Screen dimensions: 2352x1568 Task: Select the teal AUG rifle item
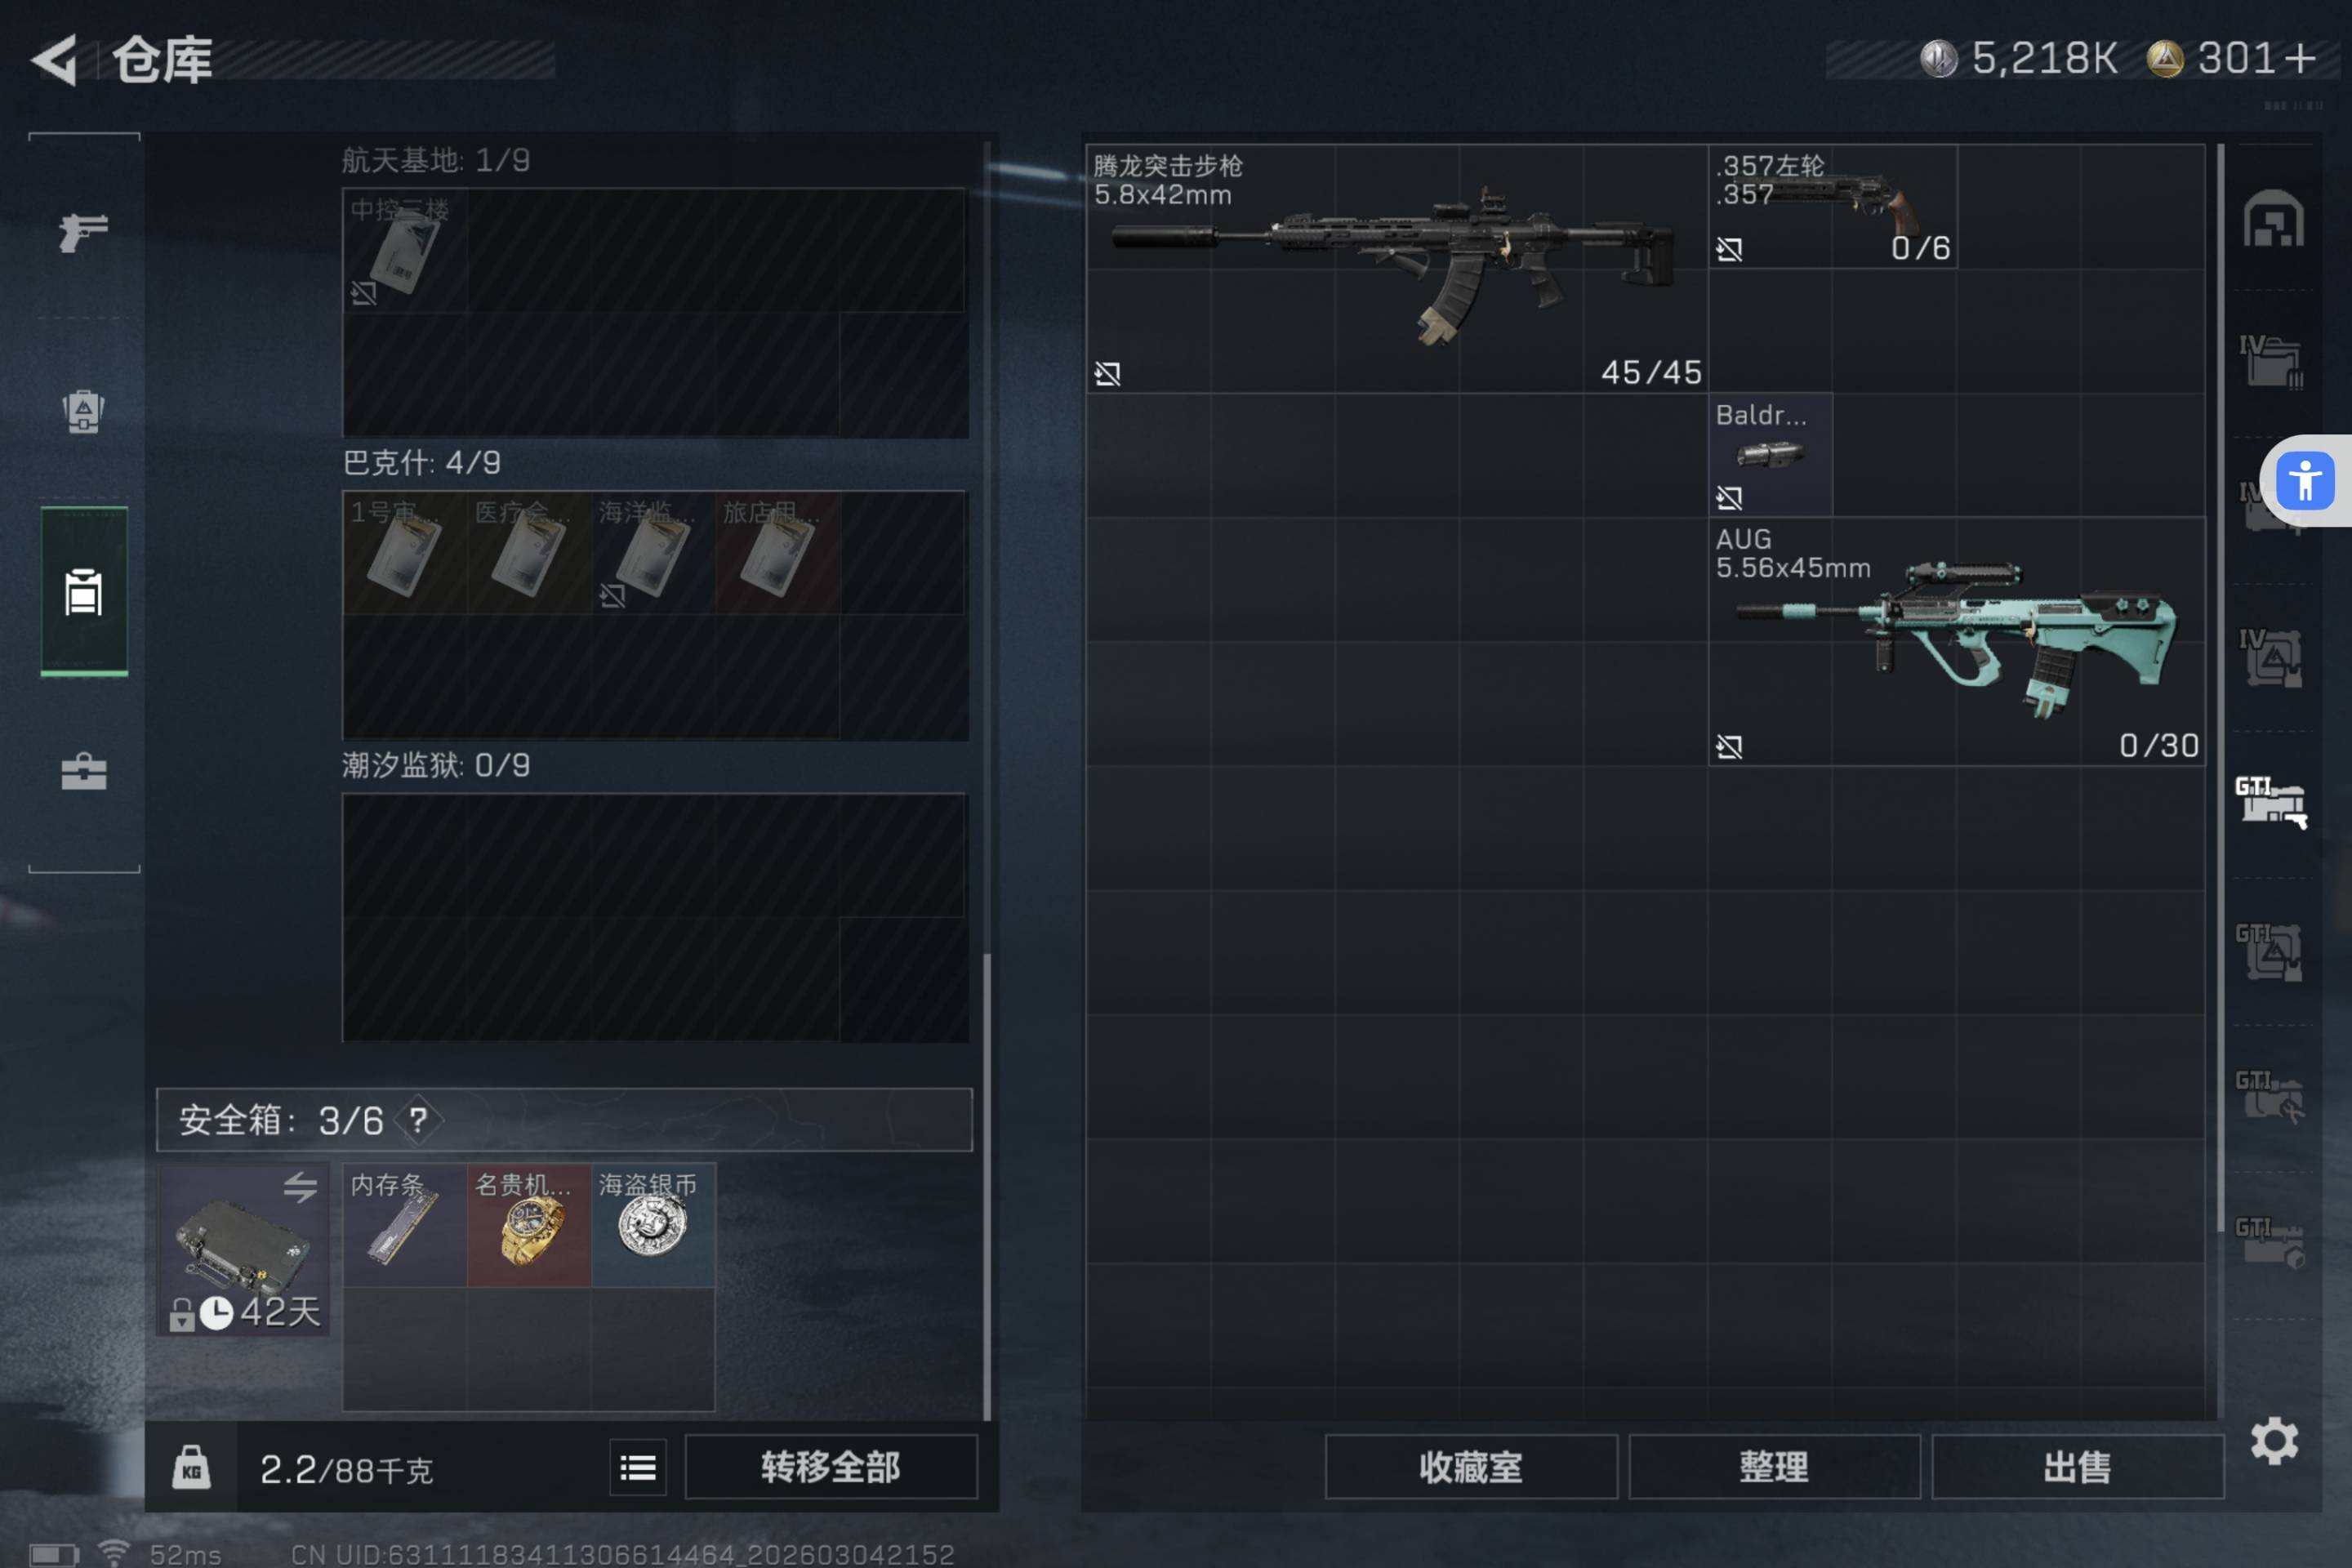[1957, 641]
